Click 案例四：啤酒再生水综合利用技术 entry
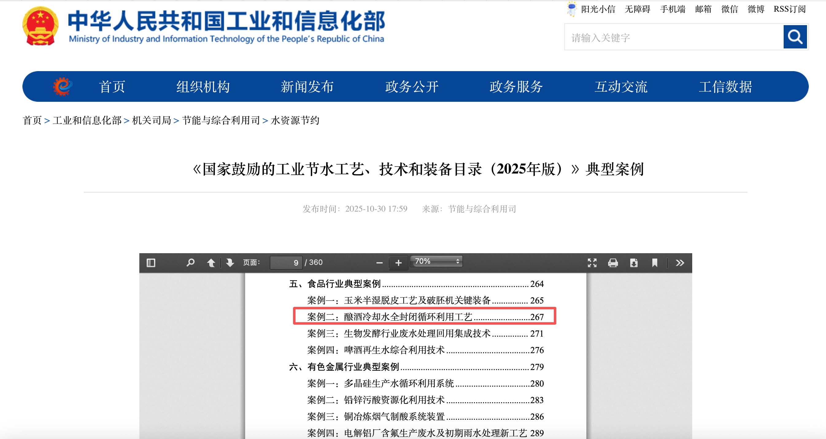 tap(425, 350)
